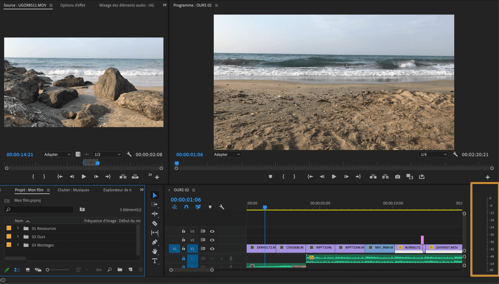Image resolution: width=499 pixels, height=284 pixels.
Task: Click in the Project panel search field
Action: tap(39, 209)
